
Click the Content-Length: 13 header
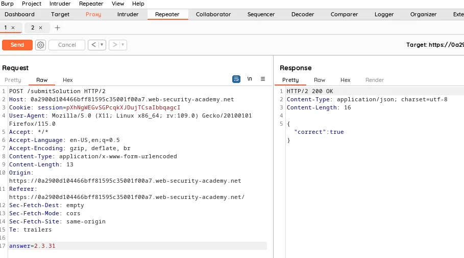pyautogui.click(x=41, y=164)
